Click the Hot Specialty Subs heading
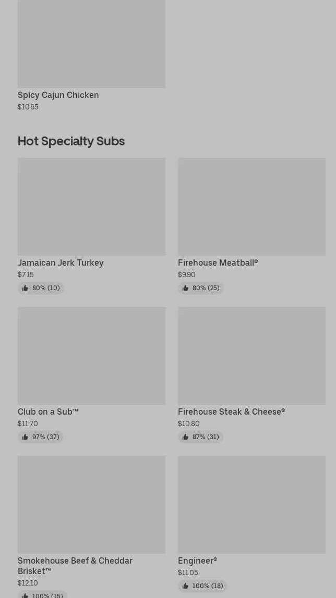The width and height of the screenshot is (336, 598). point(71,141)
